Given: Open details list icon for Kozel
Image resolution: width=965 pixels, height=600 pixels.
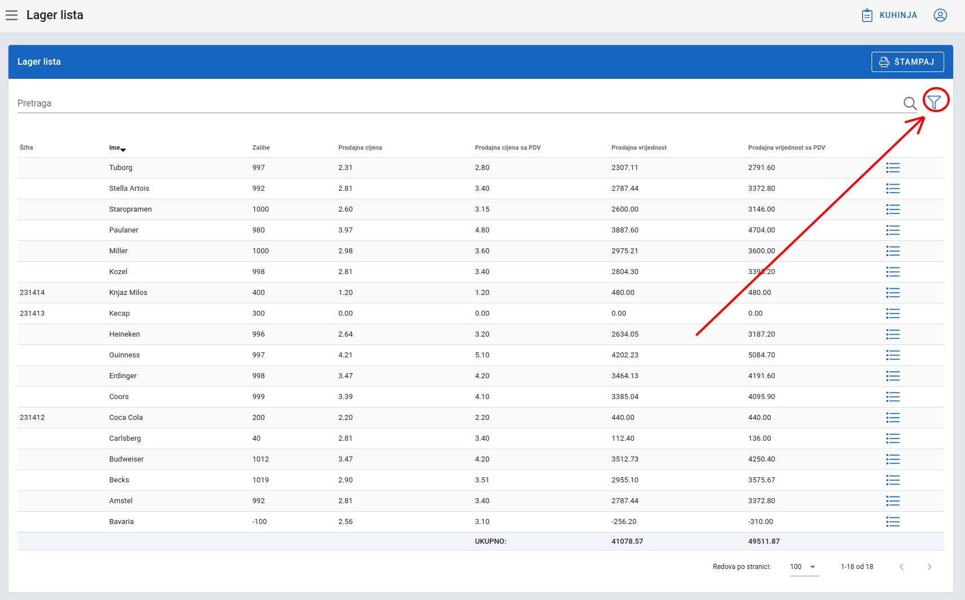Looking at the screenshot, I should pos(893,272).
